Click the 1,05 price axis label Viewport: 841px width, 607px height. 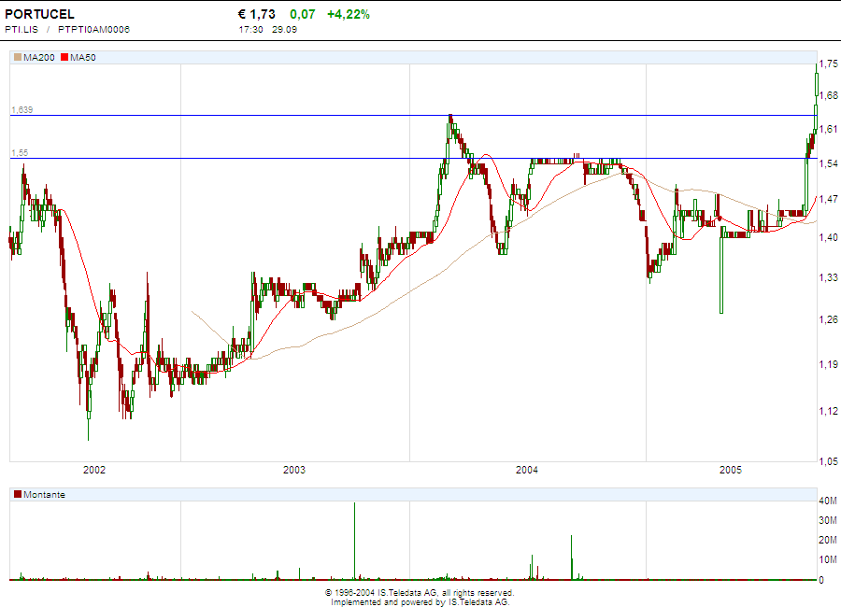(x=828, y=461)
